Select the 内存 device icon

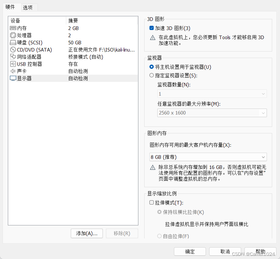pos(13,28)
